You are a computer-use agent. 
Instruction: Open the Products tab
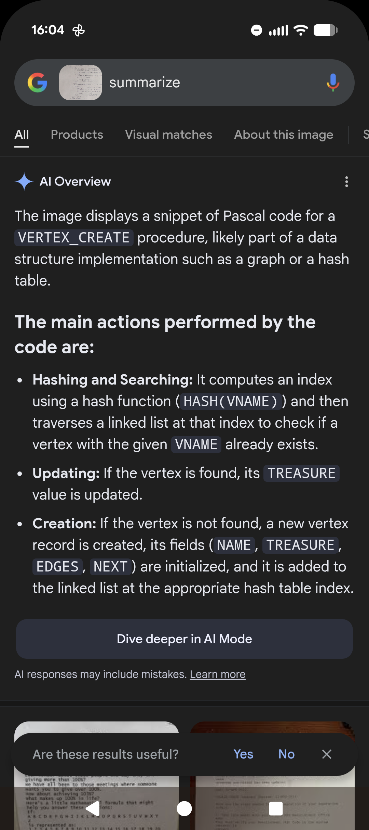coord(77,135)
